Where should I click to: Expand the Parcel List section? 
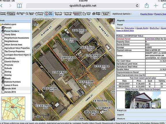coord(141,111)
